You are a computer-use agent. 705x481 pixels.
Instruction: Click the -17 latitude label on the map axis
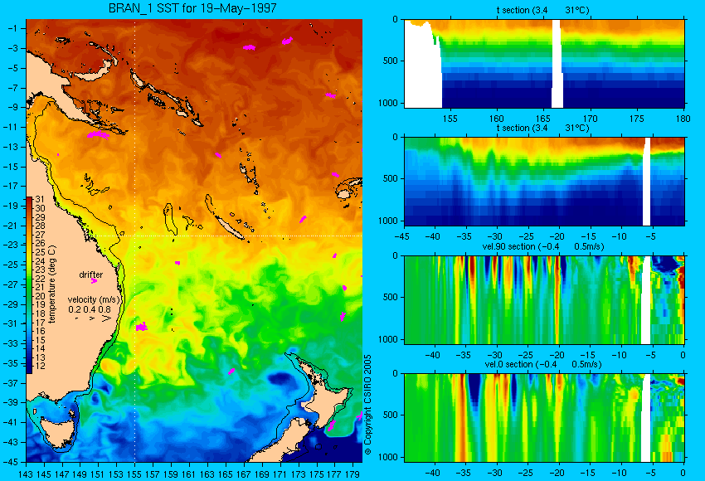pos(10,186)
